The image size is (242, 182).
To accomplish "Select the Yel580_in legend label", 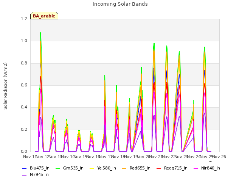I will pos(107,168).
